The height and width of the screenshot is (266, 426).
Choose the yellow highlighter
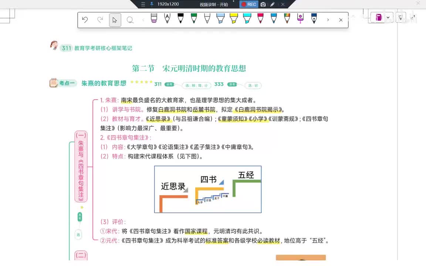point(234,18)
